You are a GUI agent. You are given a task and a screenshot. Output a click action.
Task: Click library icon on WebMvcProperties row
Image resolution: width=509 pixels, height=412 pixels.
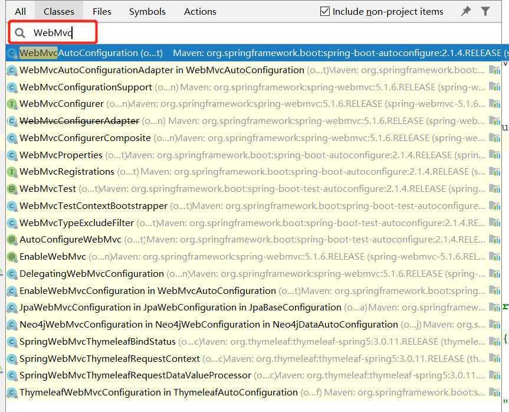[x=494, y=155]
